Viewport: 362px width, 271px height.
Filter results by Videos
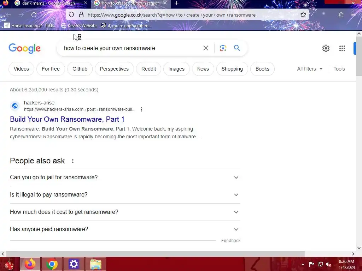click(21, 69)
